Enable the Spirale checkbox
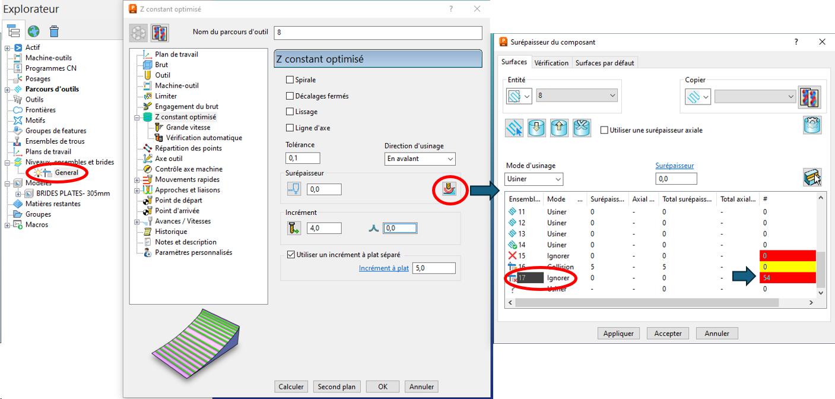The image size is (835, 399). (290, 80)
